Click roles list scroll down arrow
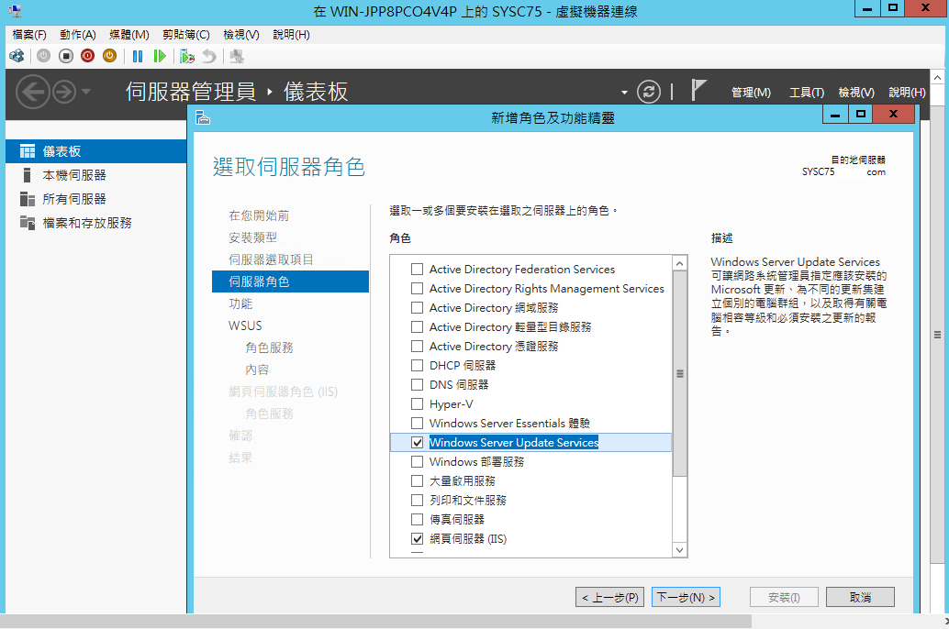949x629 pixels. [x=680, y=550]
